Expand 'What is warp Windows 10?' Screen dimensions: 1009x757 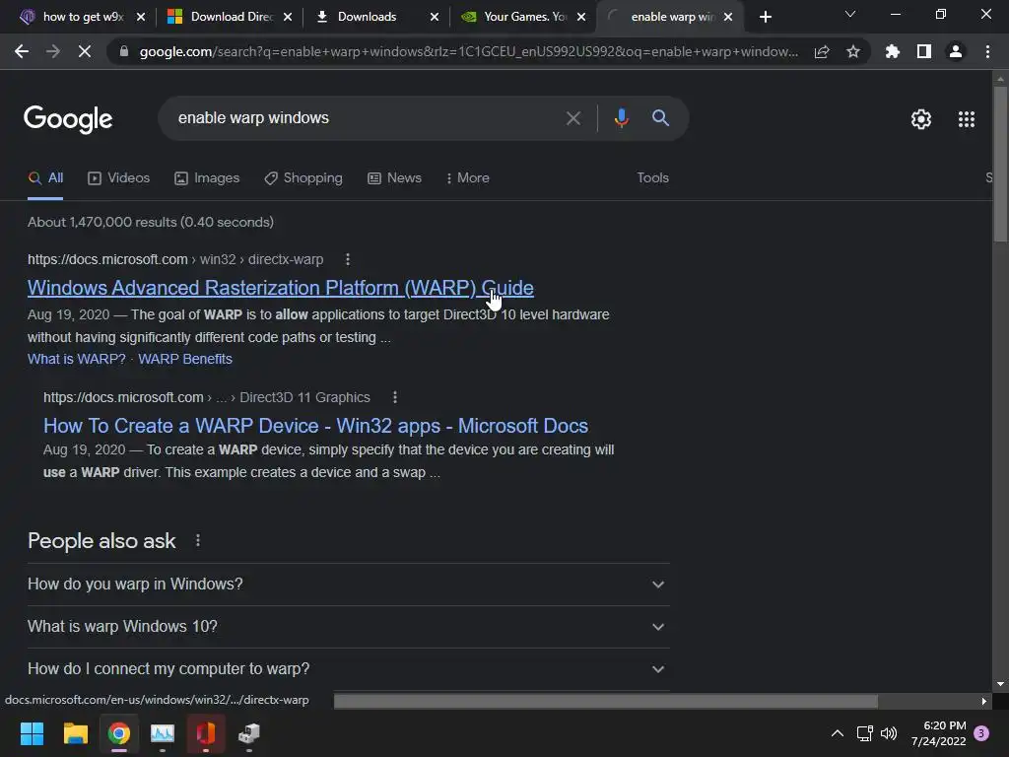tap(348, 627)
